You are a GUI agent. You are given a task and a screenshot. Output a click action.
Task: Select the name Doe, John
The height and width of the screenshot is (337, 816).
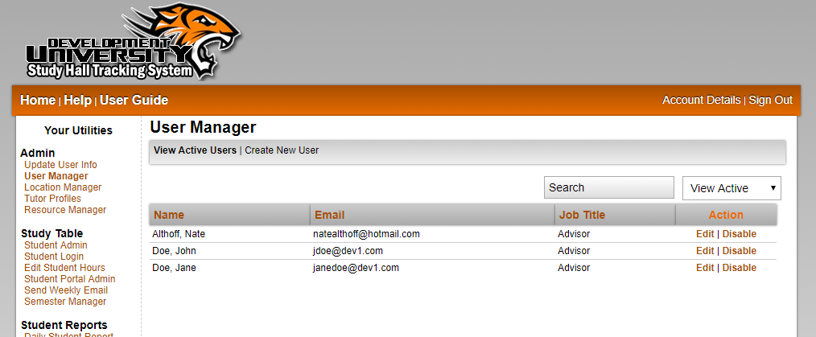(x=174, y=251)
